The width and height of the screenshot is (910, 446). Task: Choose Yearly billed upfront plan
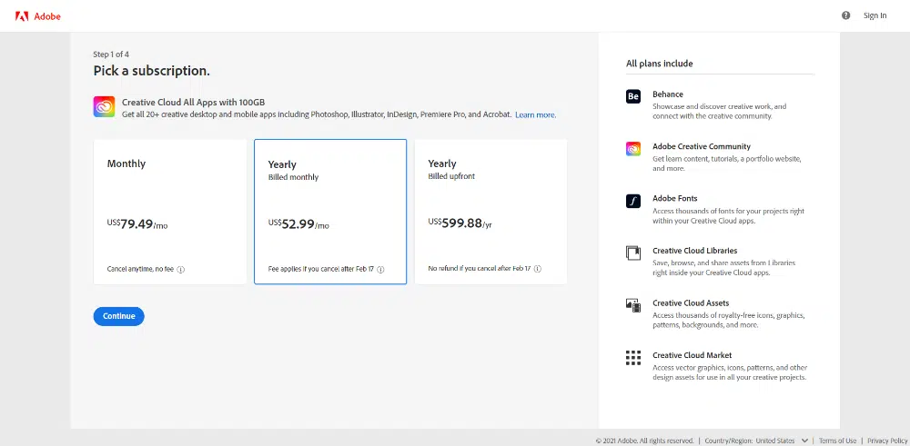point(490,212)
